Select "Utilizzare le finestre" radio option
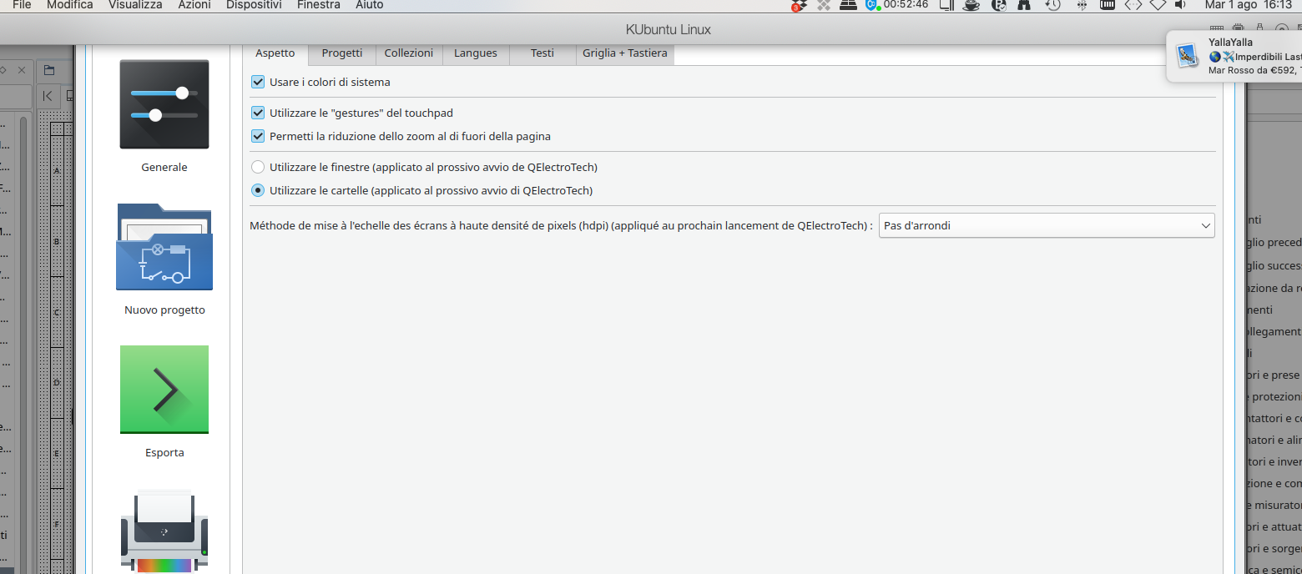The width and height of the screenshot is (1302, 574). point(258,167)
